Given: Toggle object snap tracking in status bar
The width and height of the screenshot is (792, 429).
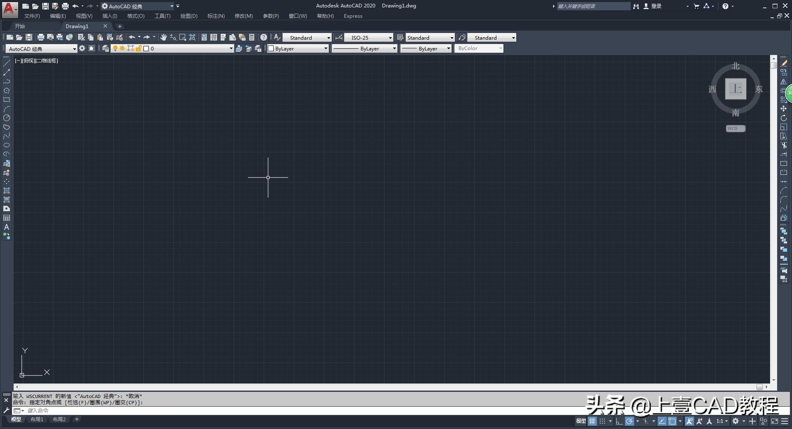Looking at the screenshot, I should click(662, 421).
